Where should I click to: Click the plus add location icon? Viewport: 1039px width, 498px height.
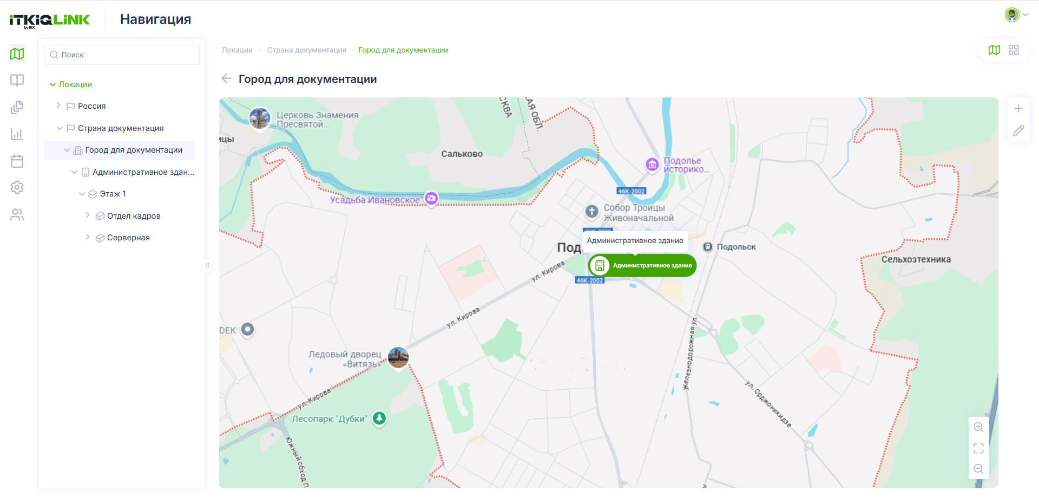[x=1018, y=108]
